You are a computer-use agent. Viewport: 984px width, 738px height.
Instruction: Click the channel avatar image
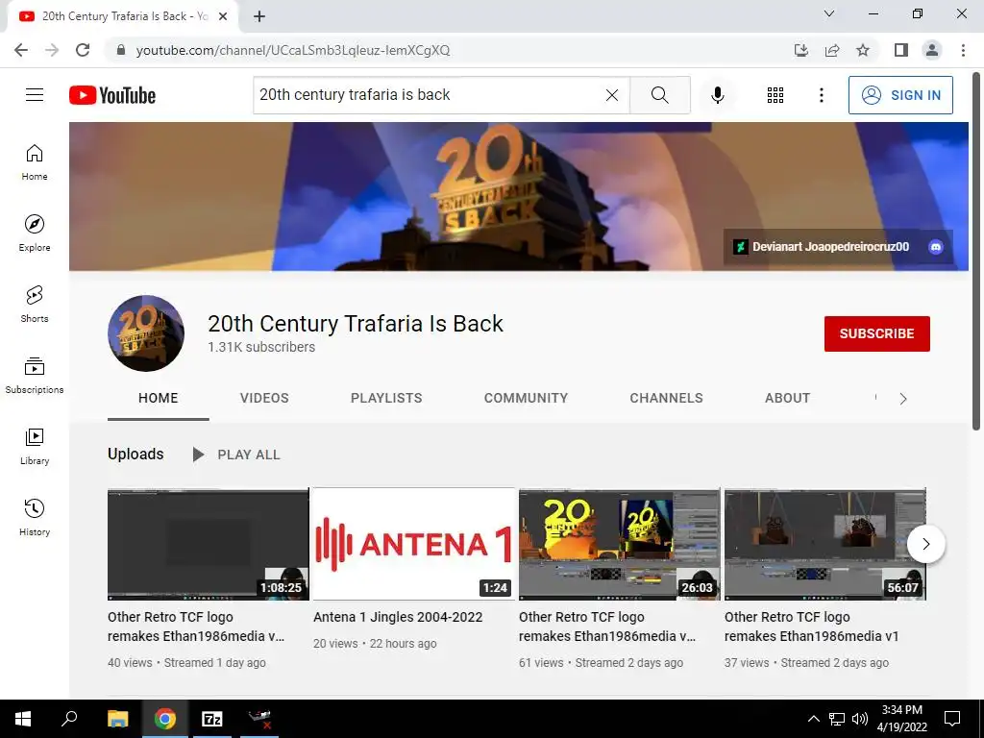click(x=146, y=333)
